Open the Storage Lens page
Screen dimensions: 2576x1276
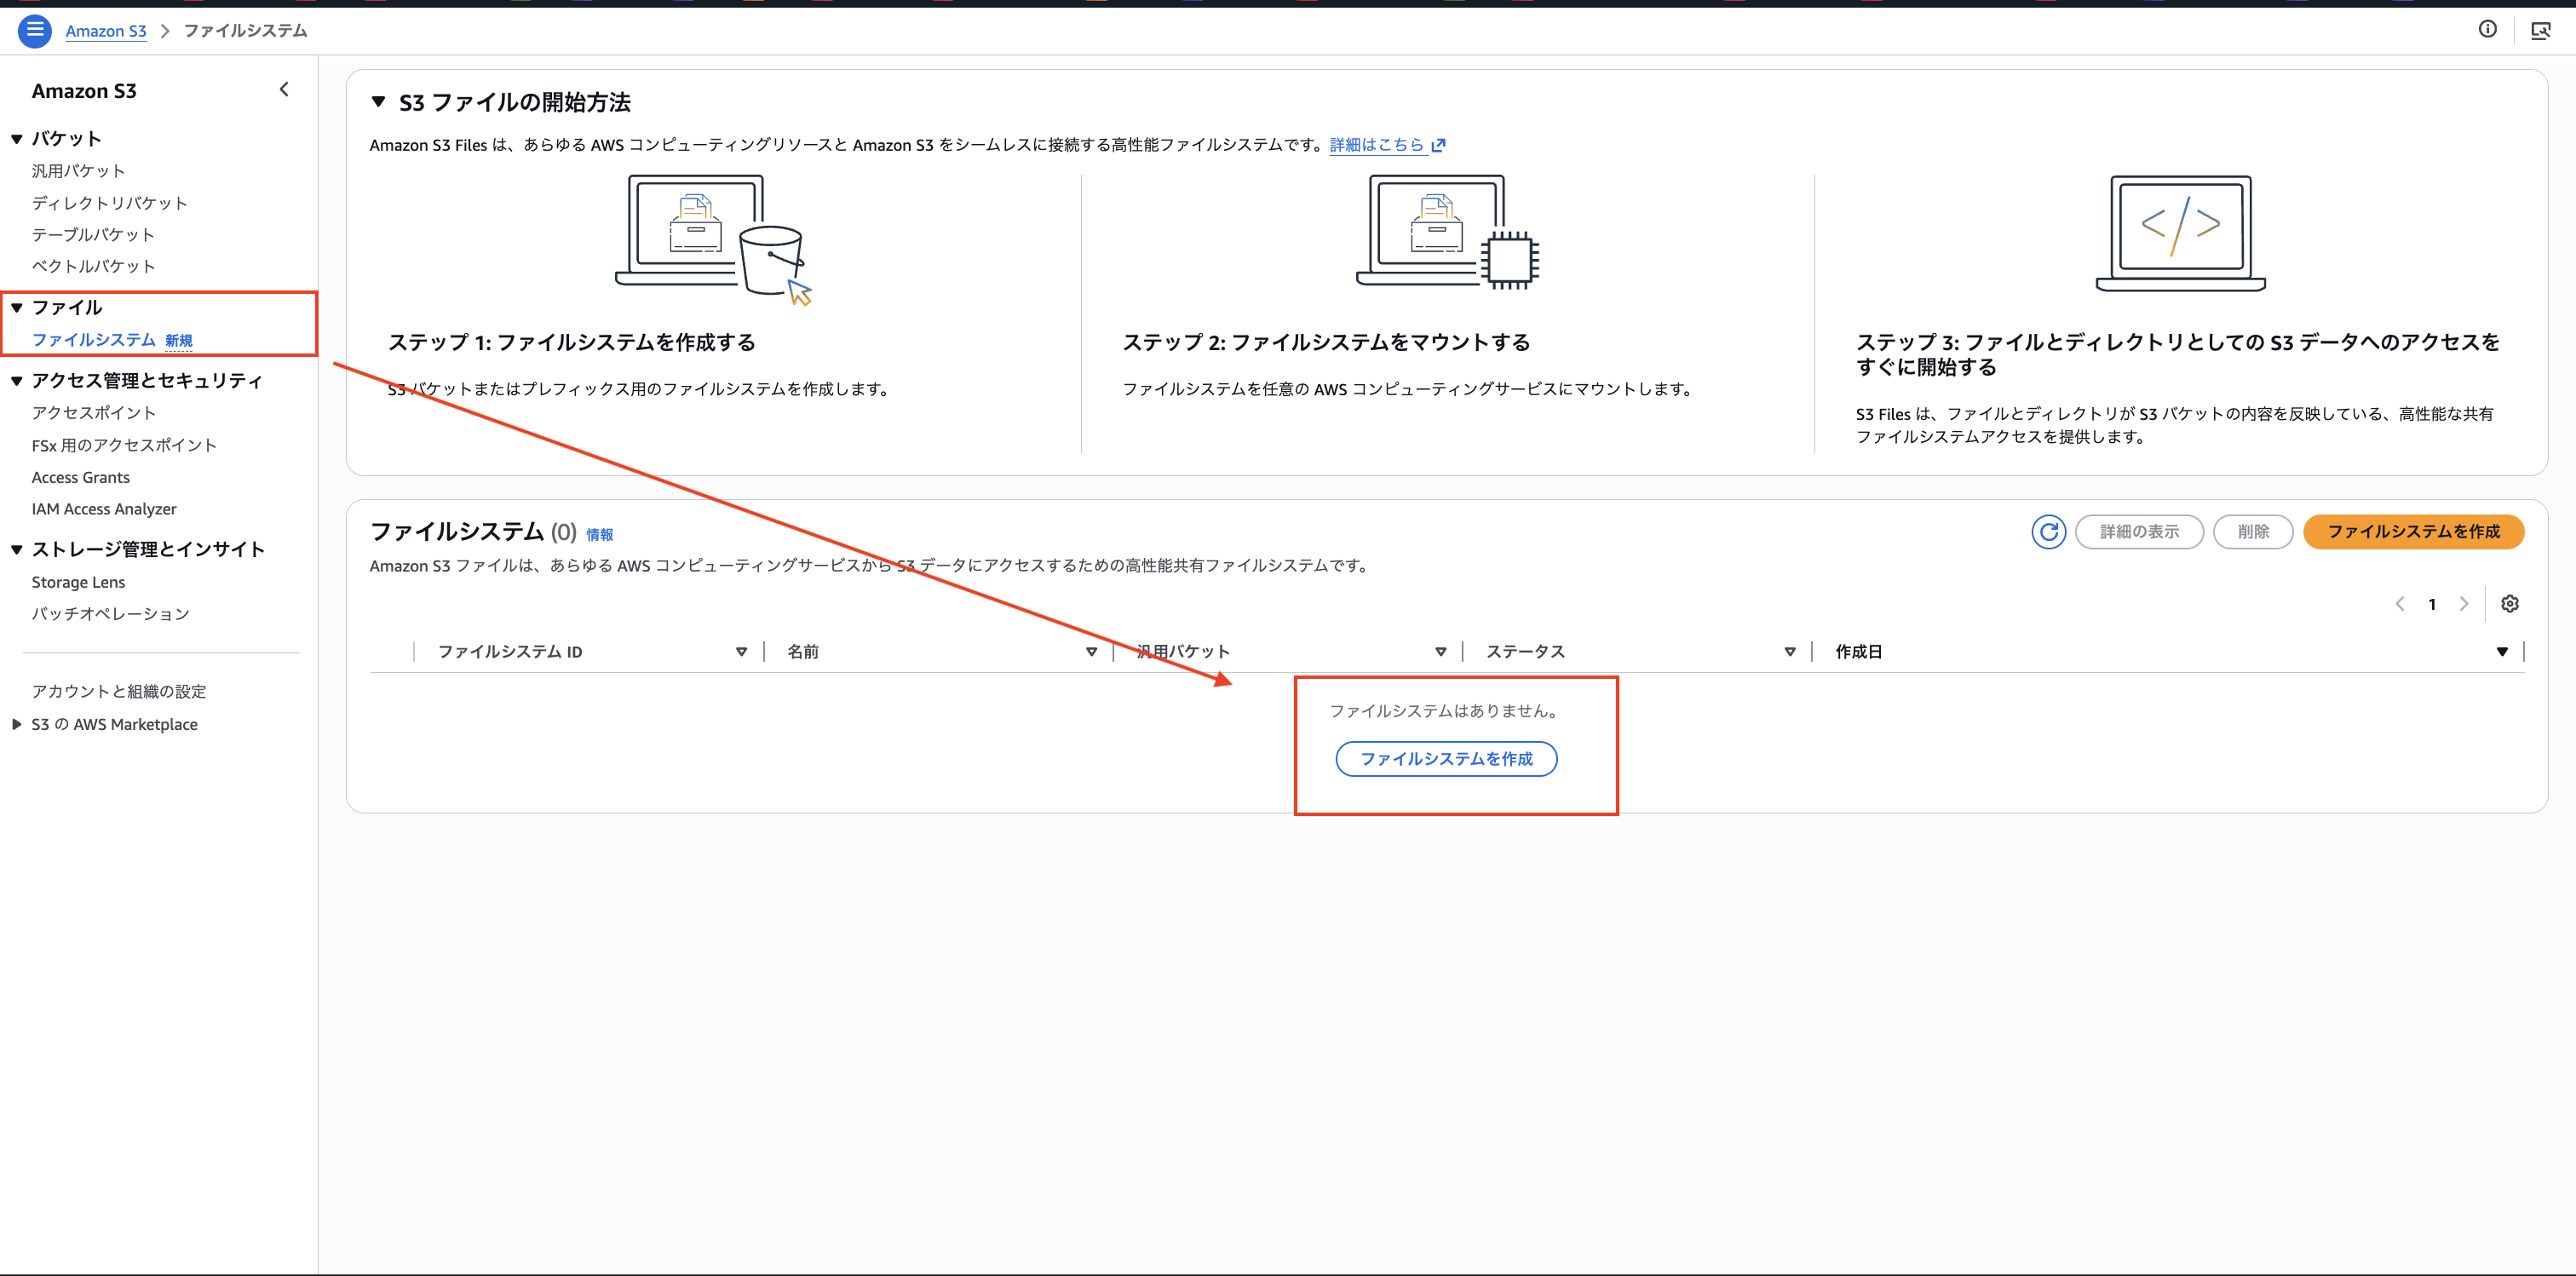coord(78,581)
